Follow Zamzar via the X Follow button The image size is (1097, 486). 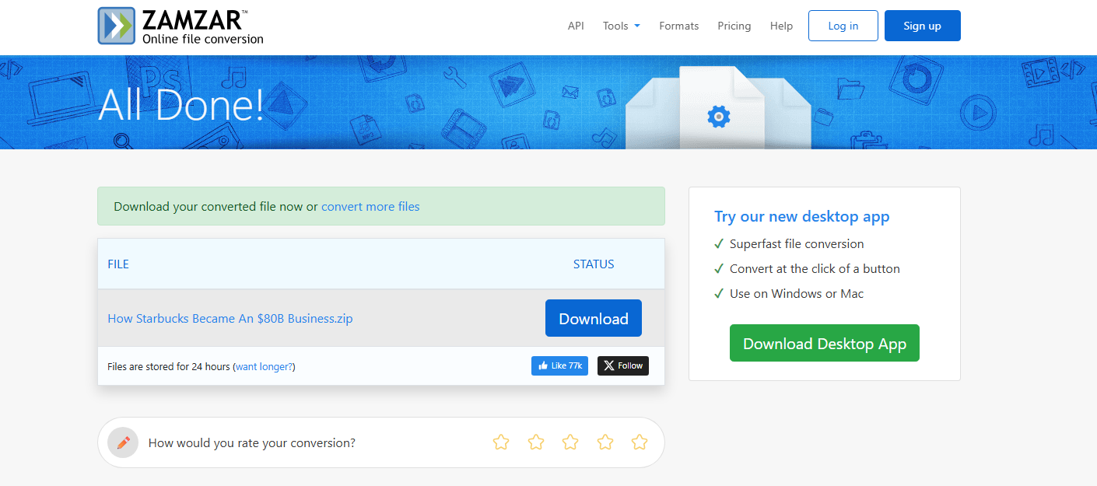(x=623, y=365)
